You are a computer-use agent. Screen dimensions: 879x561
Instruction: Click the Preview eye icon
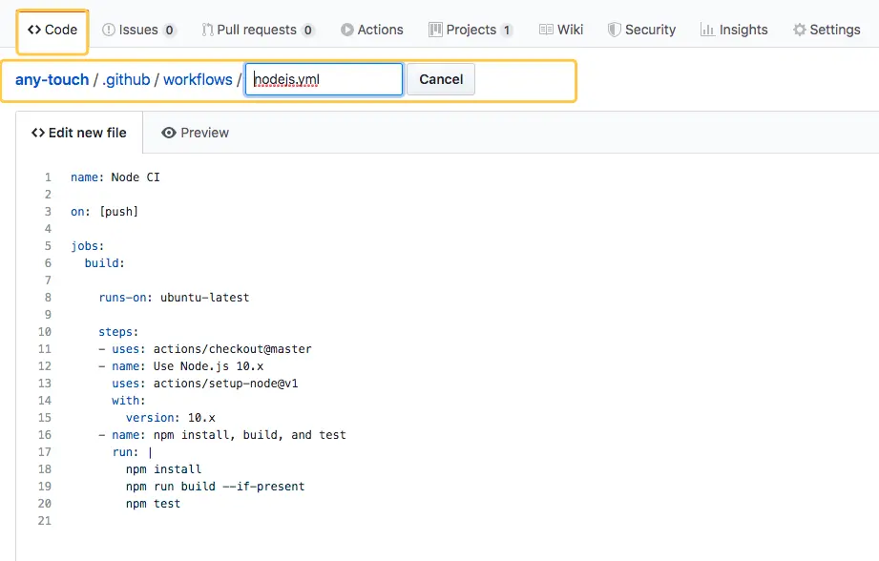click(x=169, y=133)
